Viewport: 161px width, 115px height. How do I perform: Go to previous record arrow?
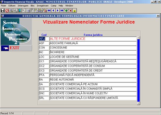point(53,11)
